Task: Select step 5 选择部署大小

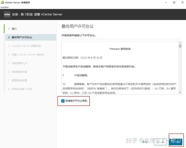Action: click(x=31, y=63)
